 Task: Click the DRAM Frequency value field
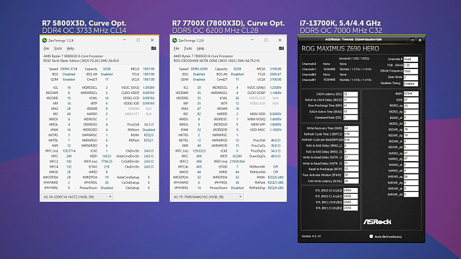411,71
